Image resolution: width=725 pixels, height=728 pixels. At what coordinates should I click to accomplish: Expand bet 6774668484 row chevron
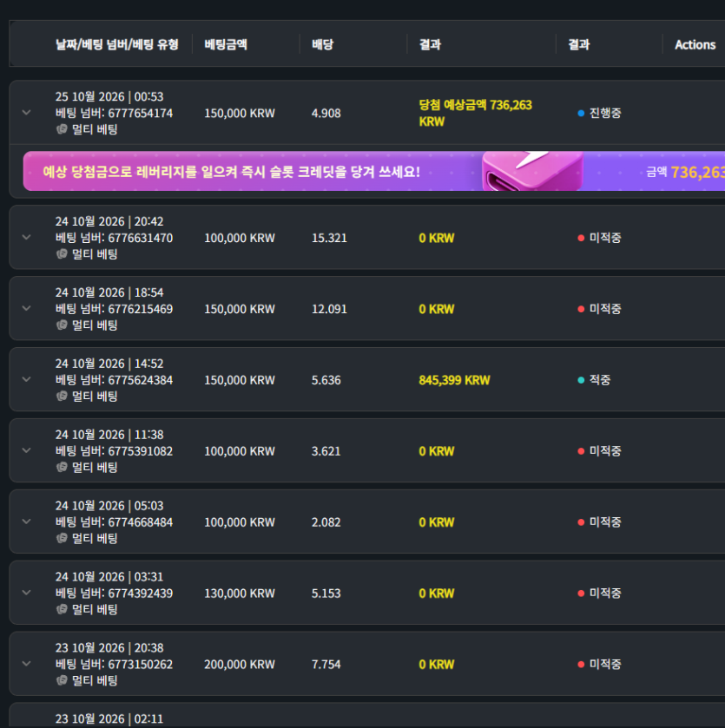click(26, 521)
